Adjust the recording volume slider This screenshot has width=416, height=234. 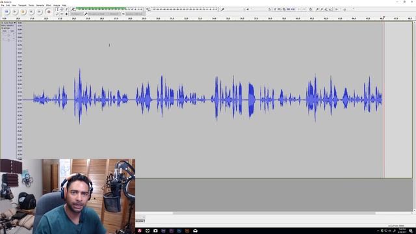235,9
